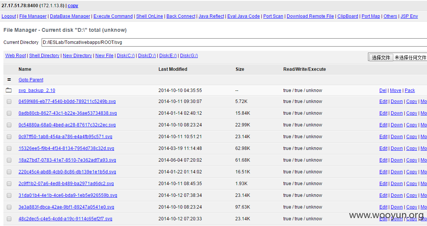
Task: Open the Others menu link
Action: click(x=390, y=16)
